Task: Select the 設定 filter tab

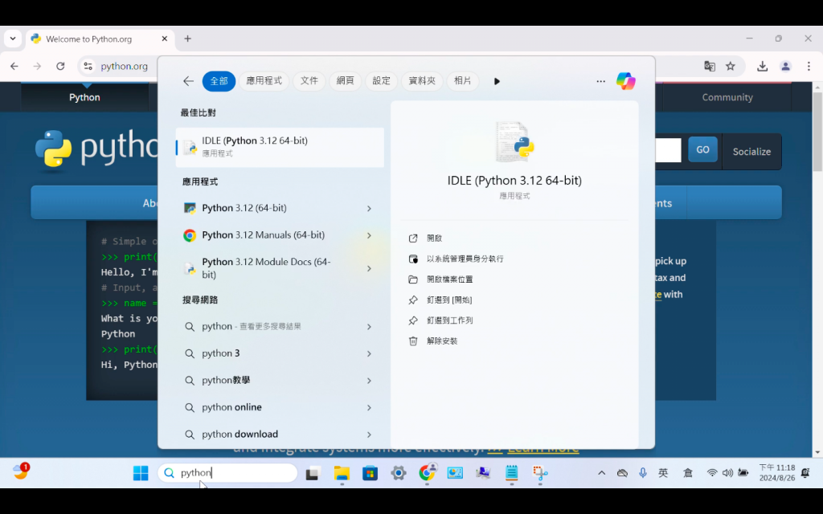Action: coord(382,81)
